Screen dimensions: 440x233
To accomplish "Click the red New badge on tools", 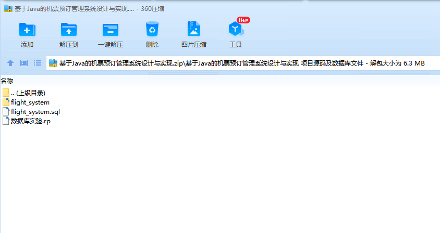I will point(243,20).
